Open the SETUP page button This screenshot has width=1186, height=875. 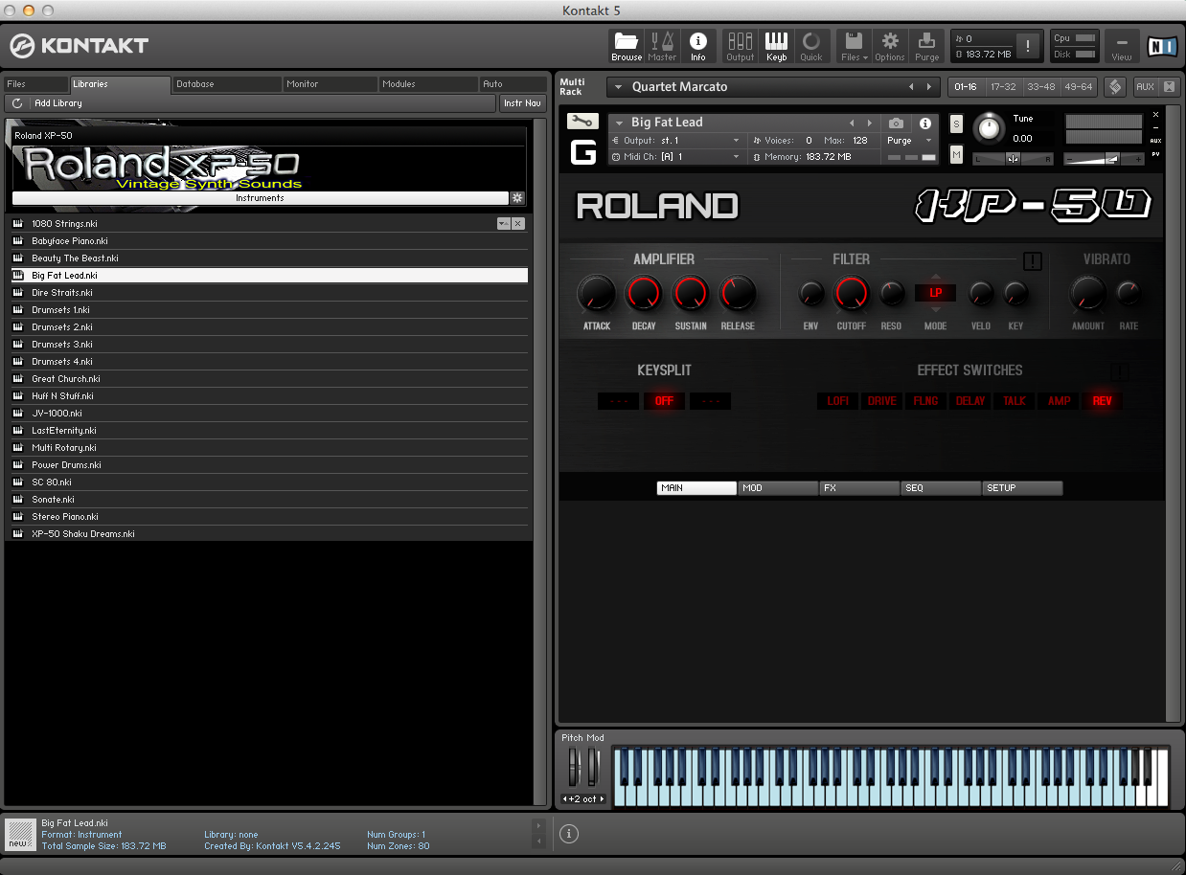pyautogui.click(x=1022, y=488)
